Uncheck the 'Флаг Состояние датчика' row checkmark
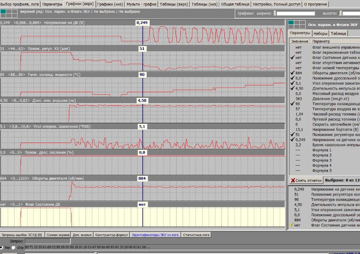 292,58
